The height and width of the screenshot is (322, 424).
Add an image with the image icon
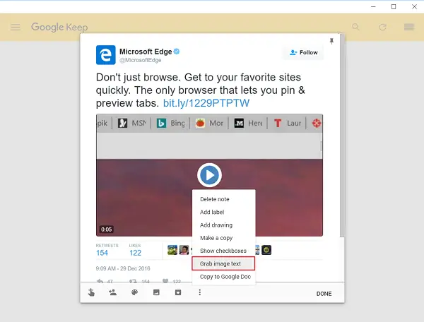tap(156, 292)
